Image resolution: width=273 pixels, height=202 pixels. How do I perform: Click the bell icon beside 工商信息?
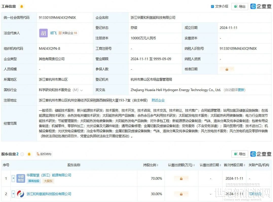(x=22, y=6)
